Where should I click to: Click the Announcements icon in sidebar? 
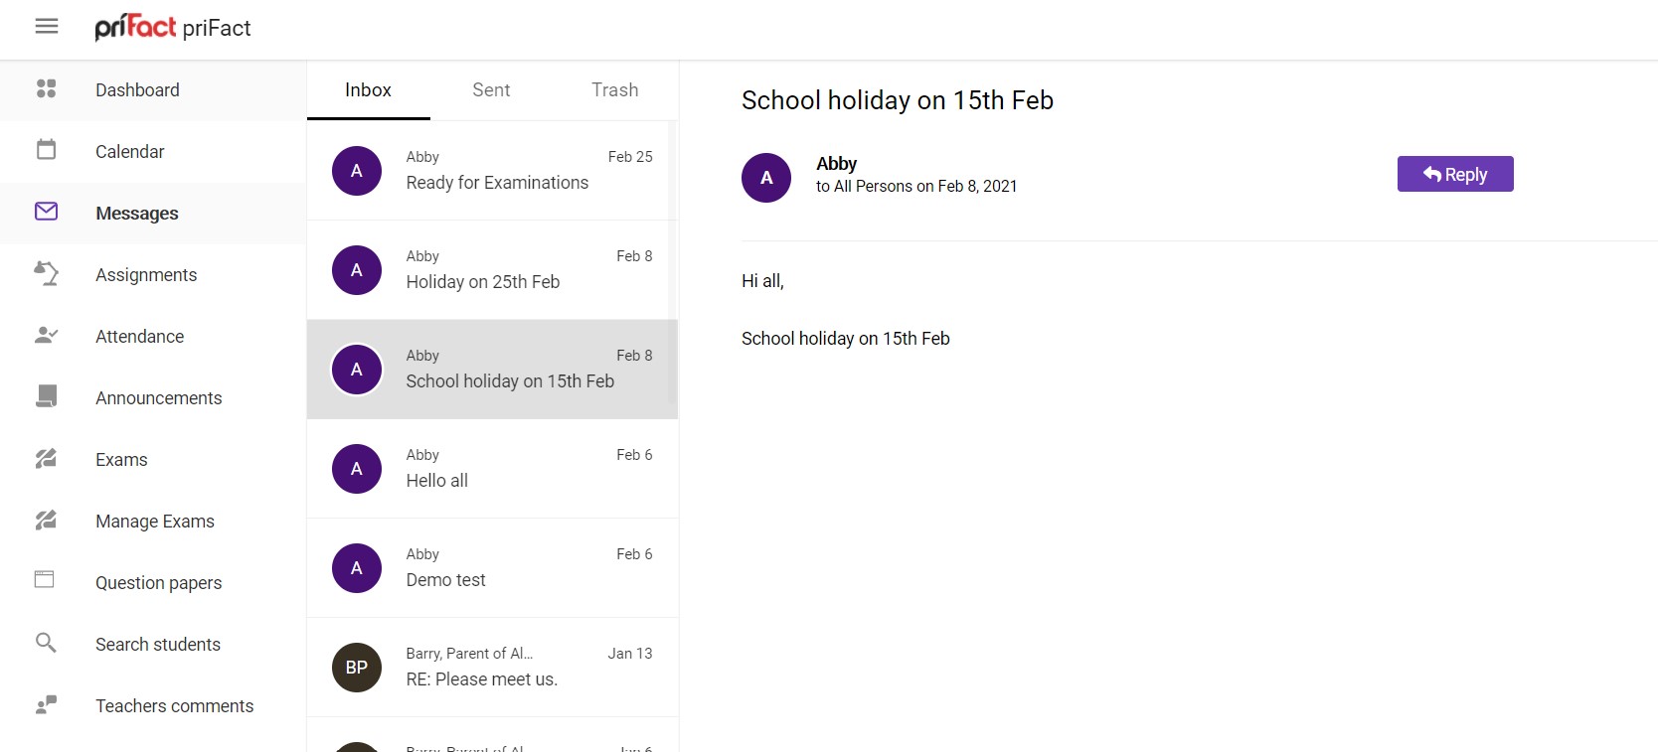pyautogui.click(x=46, y=396)
